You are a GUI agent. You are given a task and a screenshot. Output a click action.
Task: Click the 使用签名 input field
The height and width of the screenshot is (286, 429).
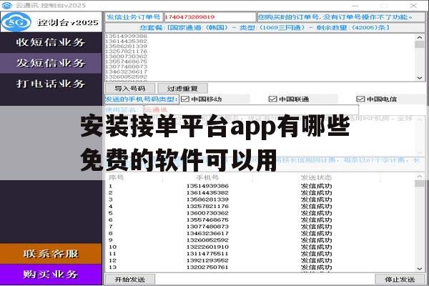pos(251,110)
